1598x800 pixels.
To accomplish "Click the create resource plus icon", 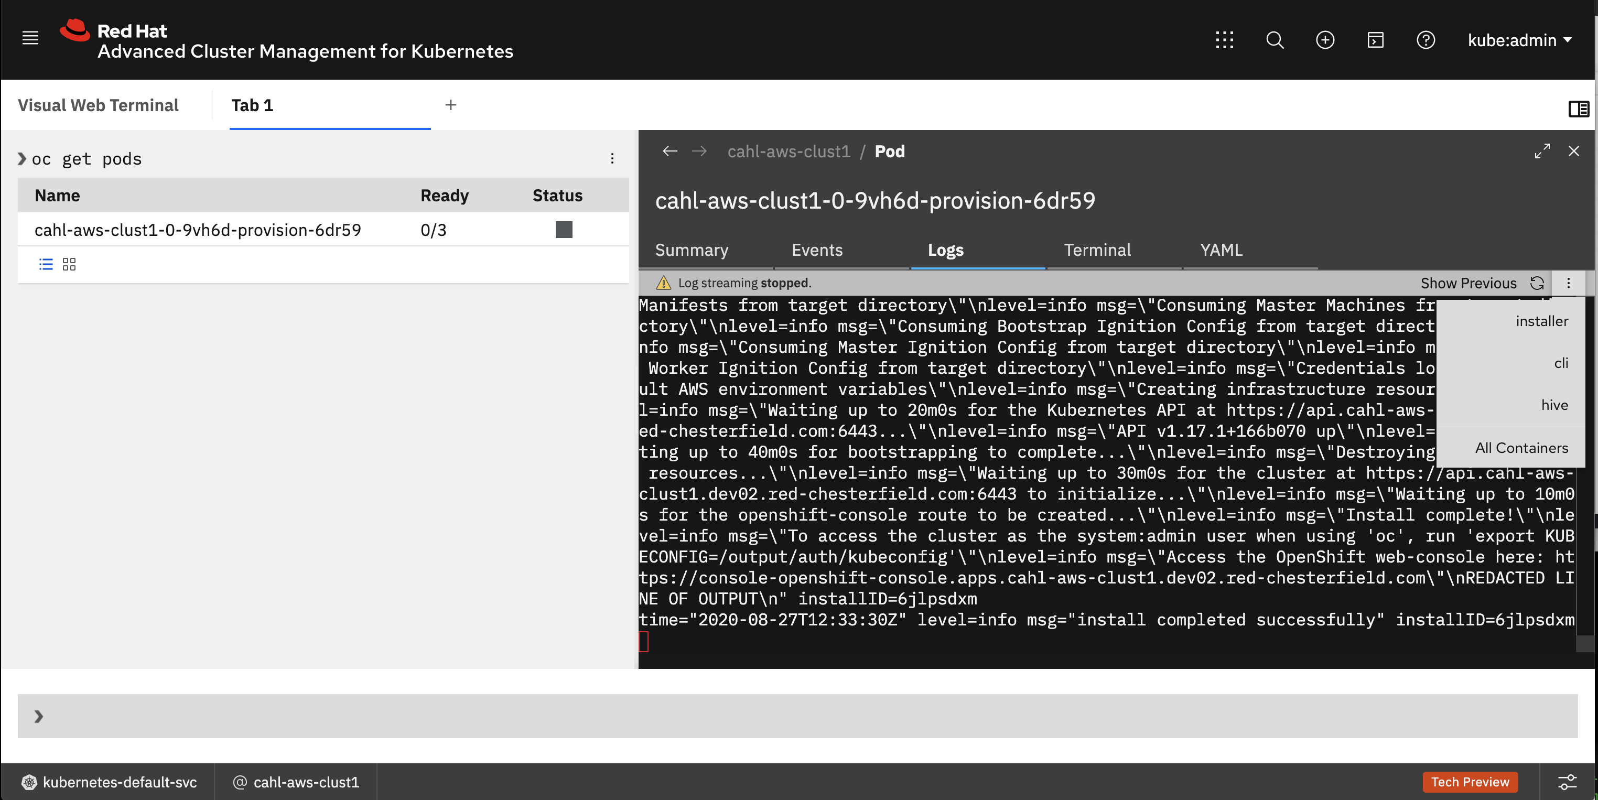I will pyautogui.click(x=1325, y=40).
